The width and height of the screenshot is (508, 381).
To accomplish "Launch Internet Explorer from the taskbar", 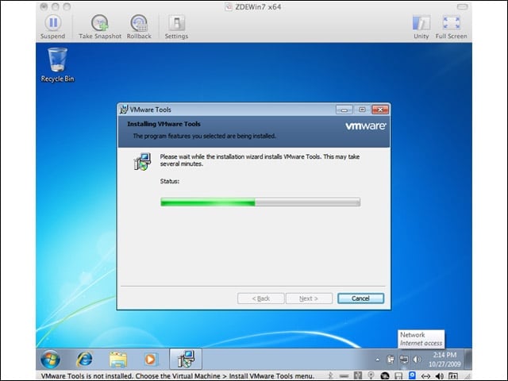I will pyautogui.click(x=84, y=360).
